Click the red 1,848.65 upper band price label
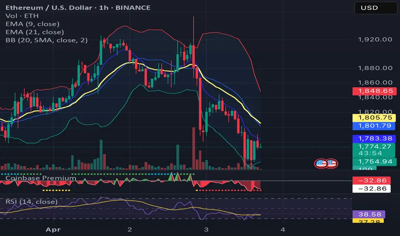 pyautogui.click(x=375, y=91)
